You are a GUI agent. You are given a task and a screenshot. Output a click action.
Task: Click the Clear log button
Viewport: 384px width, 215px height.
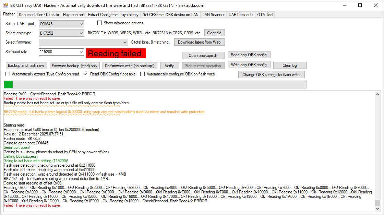[290, 65]
